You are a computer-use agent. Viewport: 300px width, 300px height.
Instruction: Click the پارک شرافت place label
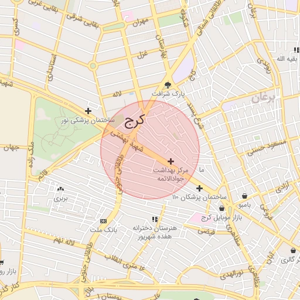point(168,94)
